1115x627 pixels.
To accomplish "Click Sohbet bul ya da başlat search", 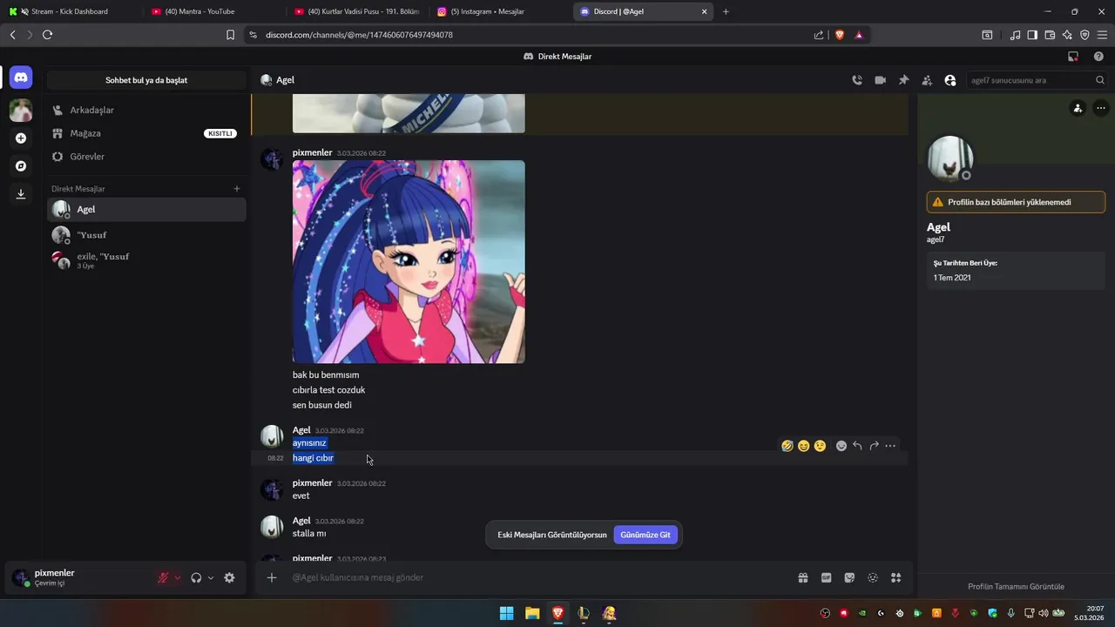I will tap(146, 80).
